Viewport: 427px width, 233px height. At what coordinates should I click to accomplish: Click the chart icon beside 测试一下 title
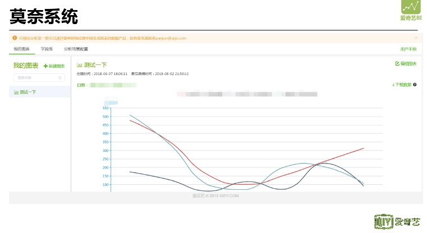coord(79,65)
